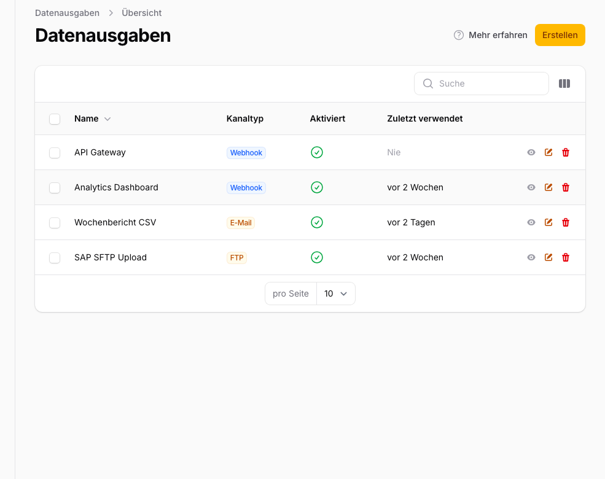The width and height of the screenshot is (605, 479).
Task: Open edit icon for SAP SFTP Upload
Action: tap(548, 257)
